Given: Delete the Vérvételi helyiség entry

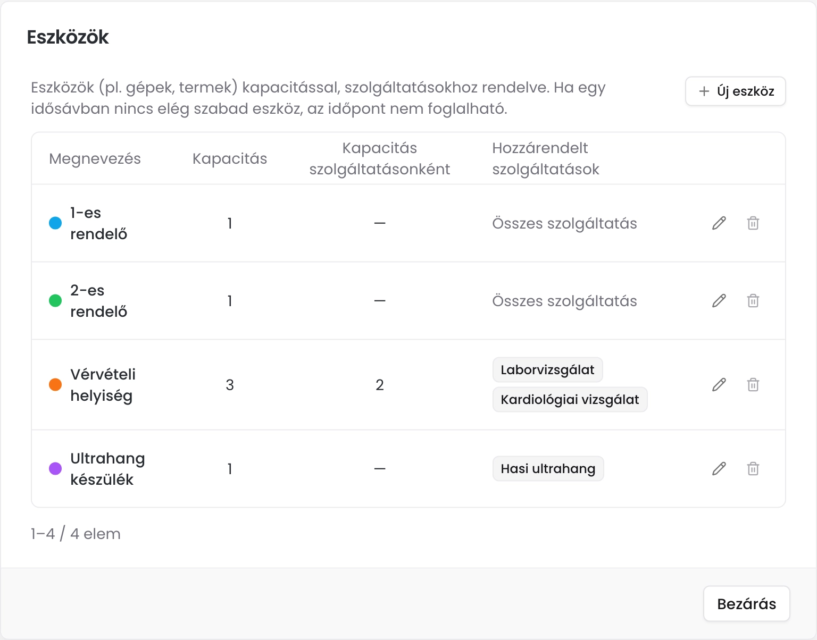Looking at the screenshot, I should pos(753,385).
